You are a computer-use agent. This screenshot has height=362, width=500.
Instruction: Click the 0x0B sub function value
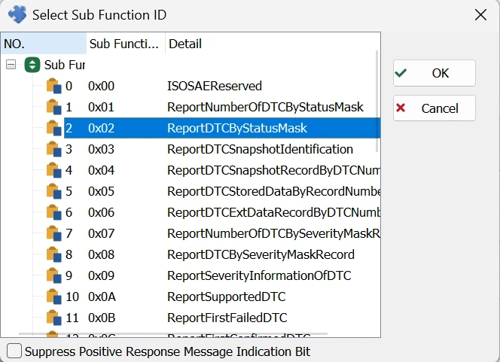(102, 318)
